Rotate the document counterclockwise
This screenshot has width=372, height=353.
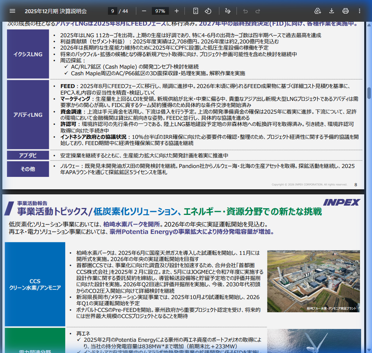(208, 11)
